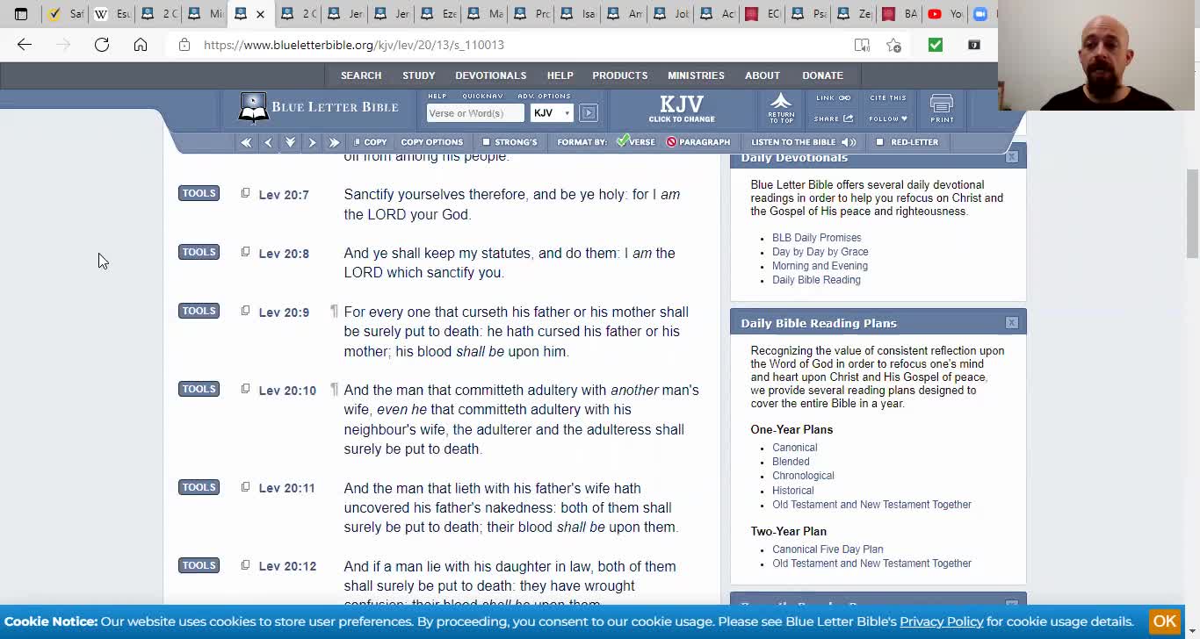
Task: Click Cite This button
Action: pos(887,98)
